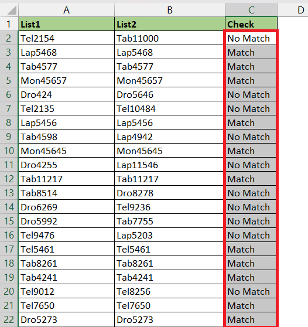Click the List1 header cell
Image resolution: width=308 pixels, height=327 pixels.
click(67, 24)
